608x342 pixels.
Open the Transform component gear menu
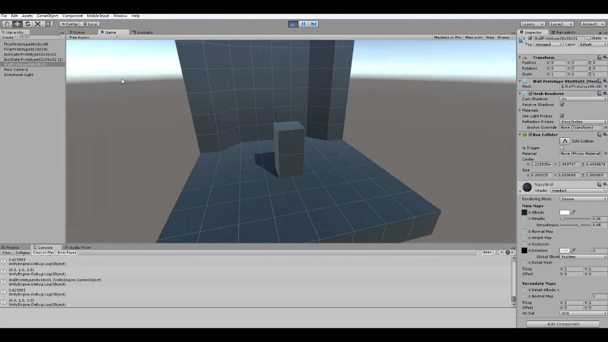coord(605,57)
